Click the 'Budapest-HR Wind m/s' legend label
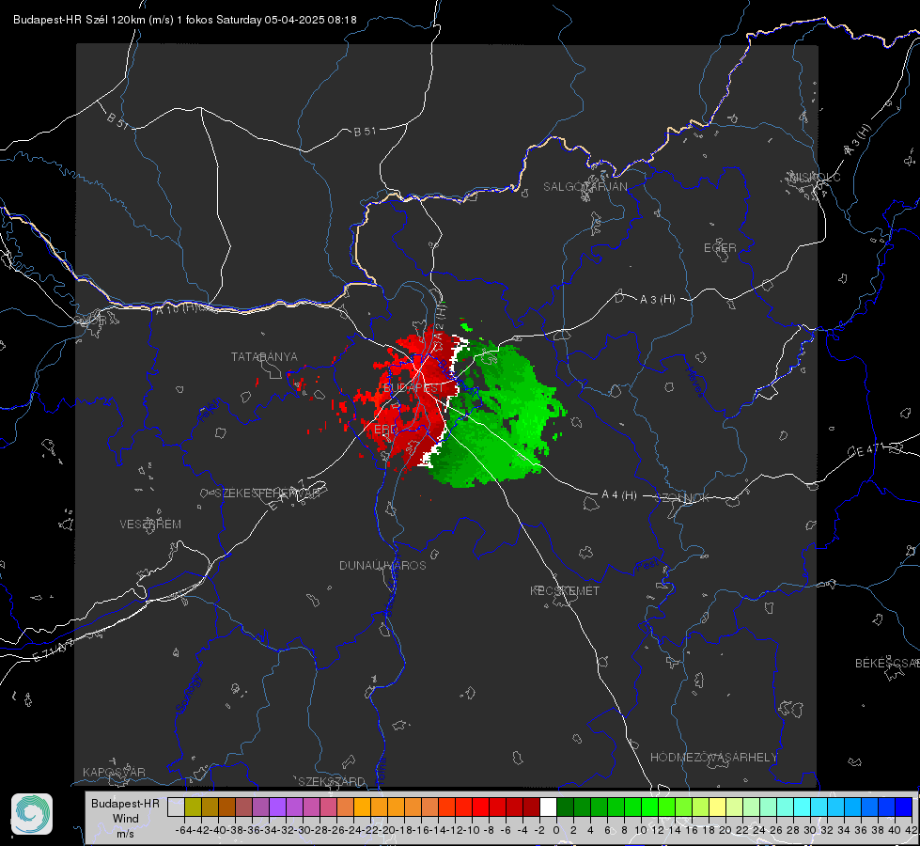The height and width of the screenshot is (846, 920). 125,819
